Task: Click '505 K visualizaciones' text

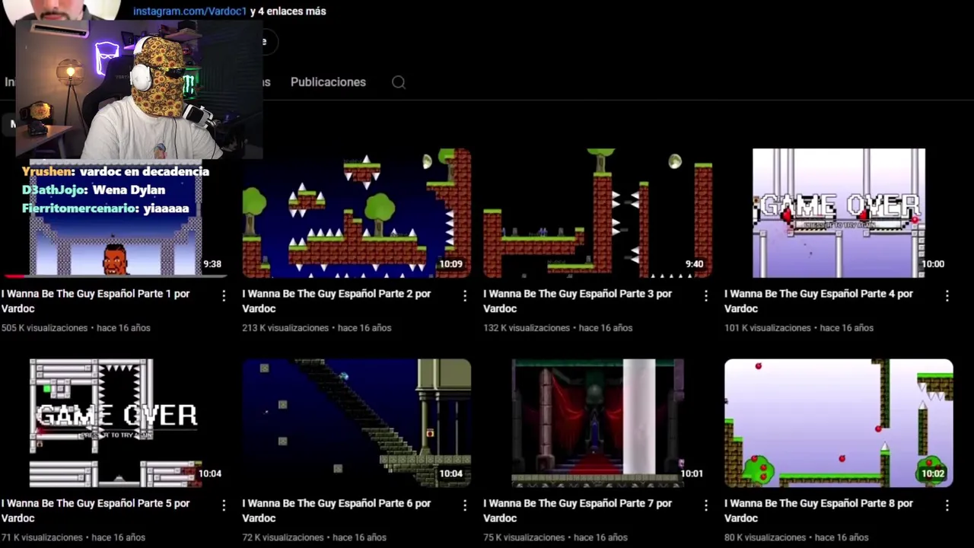Action: pos(45,328)
